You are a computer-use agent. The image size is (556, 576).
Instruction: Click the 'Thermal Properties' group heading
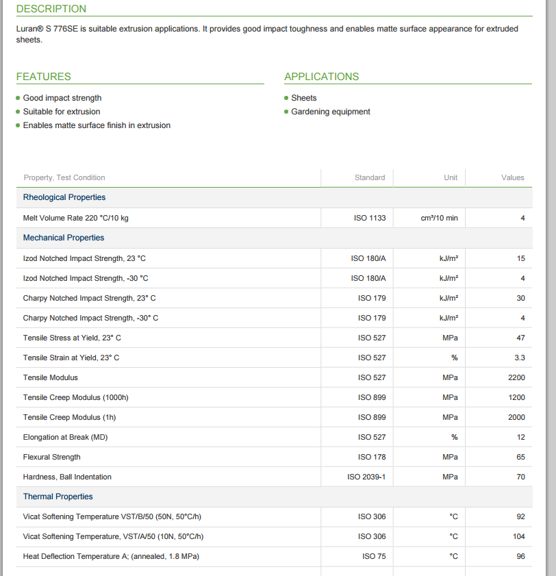click(58, 497)
